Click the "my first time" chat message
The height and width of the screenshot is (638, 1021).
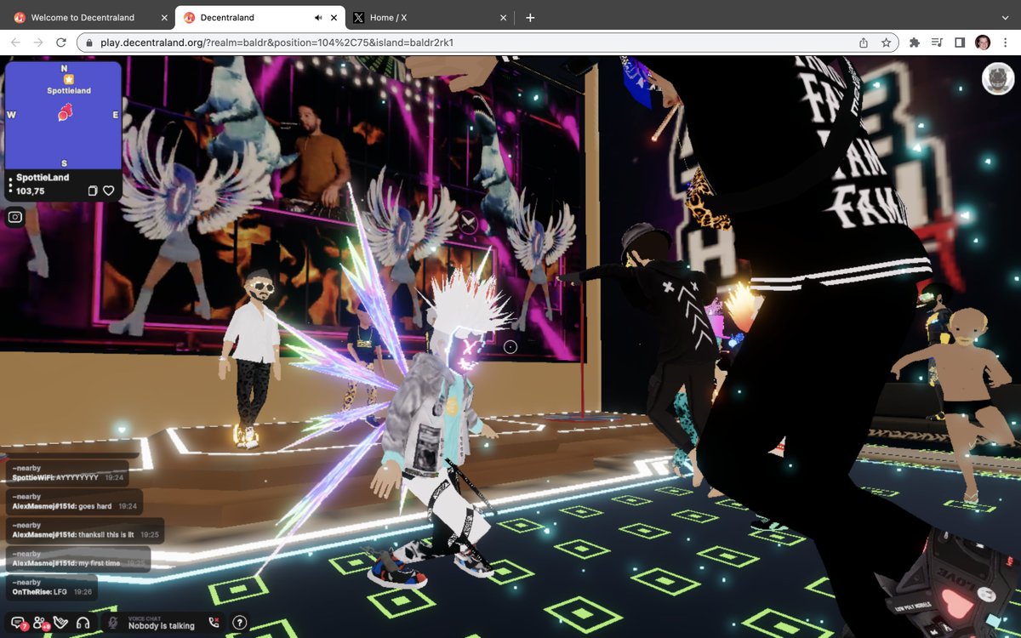78,559
